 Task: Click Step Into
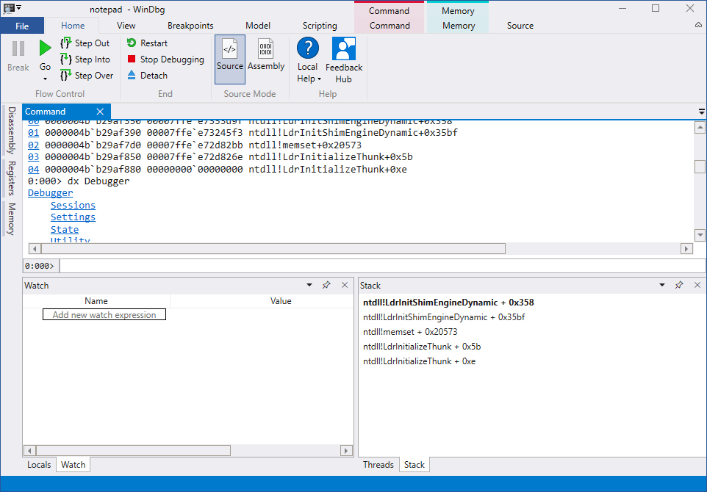85,59
